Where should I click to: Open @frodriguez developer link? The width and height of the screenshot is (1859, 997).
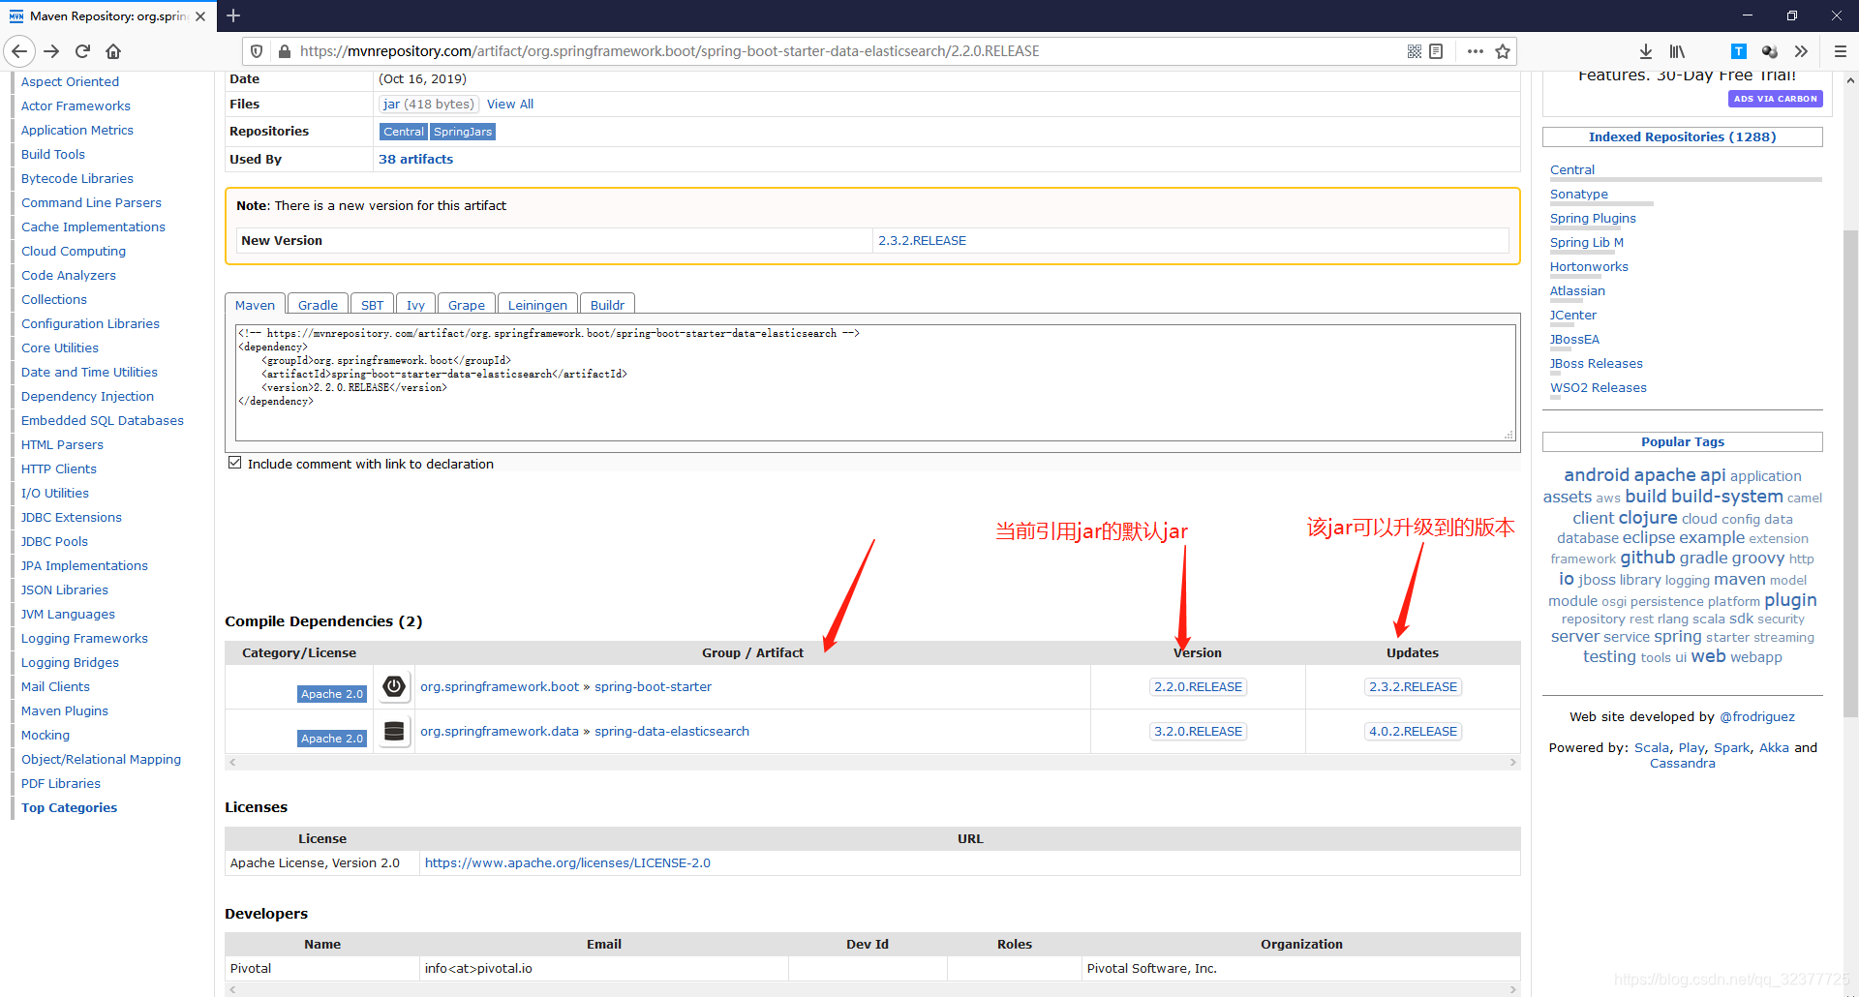coord(1756,717)
